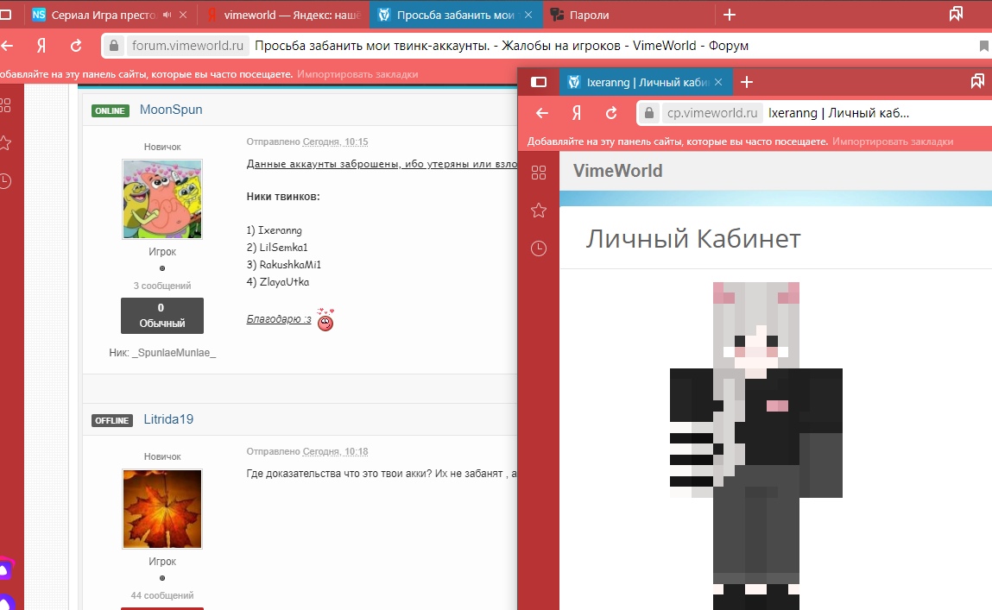Click the Ник: _SpunlaeMunlae_ text
The image size is (992, 610).
tap(162, 353)
